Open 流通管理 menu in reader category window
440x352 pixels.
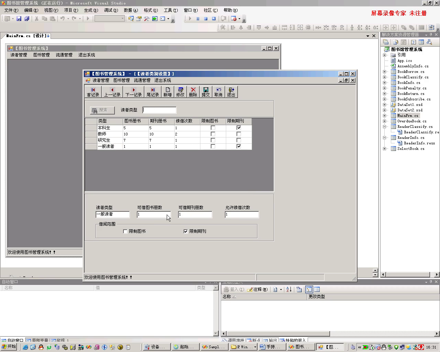click(142, 80)
